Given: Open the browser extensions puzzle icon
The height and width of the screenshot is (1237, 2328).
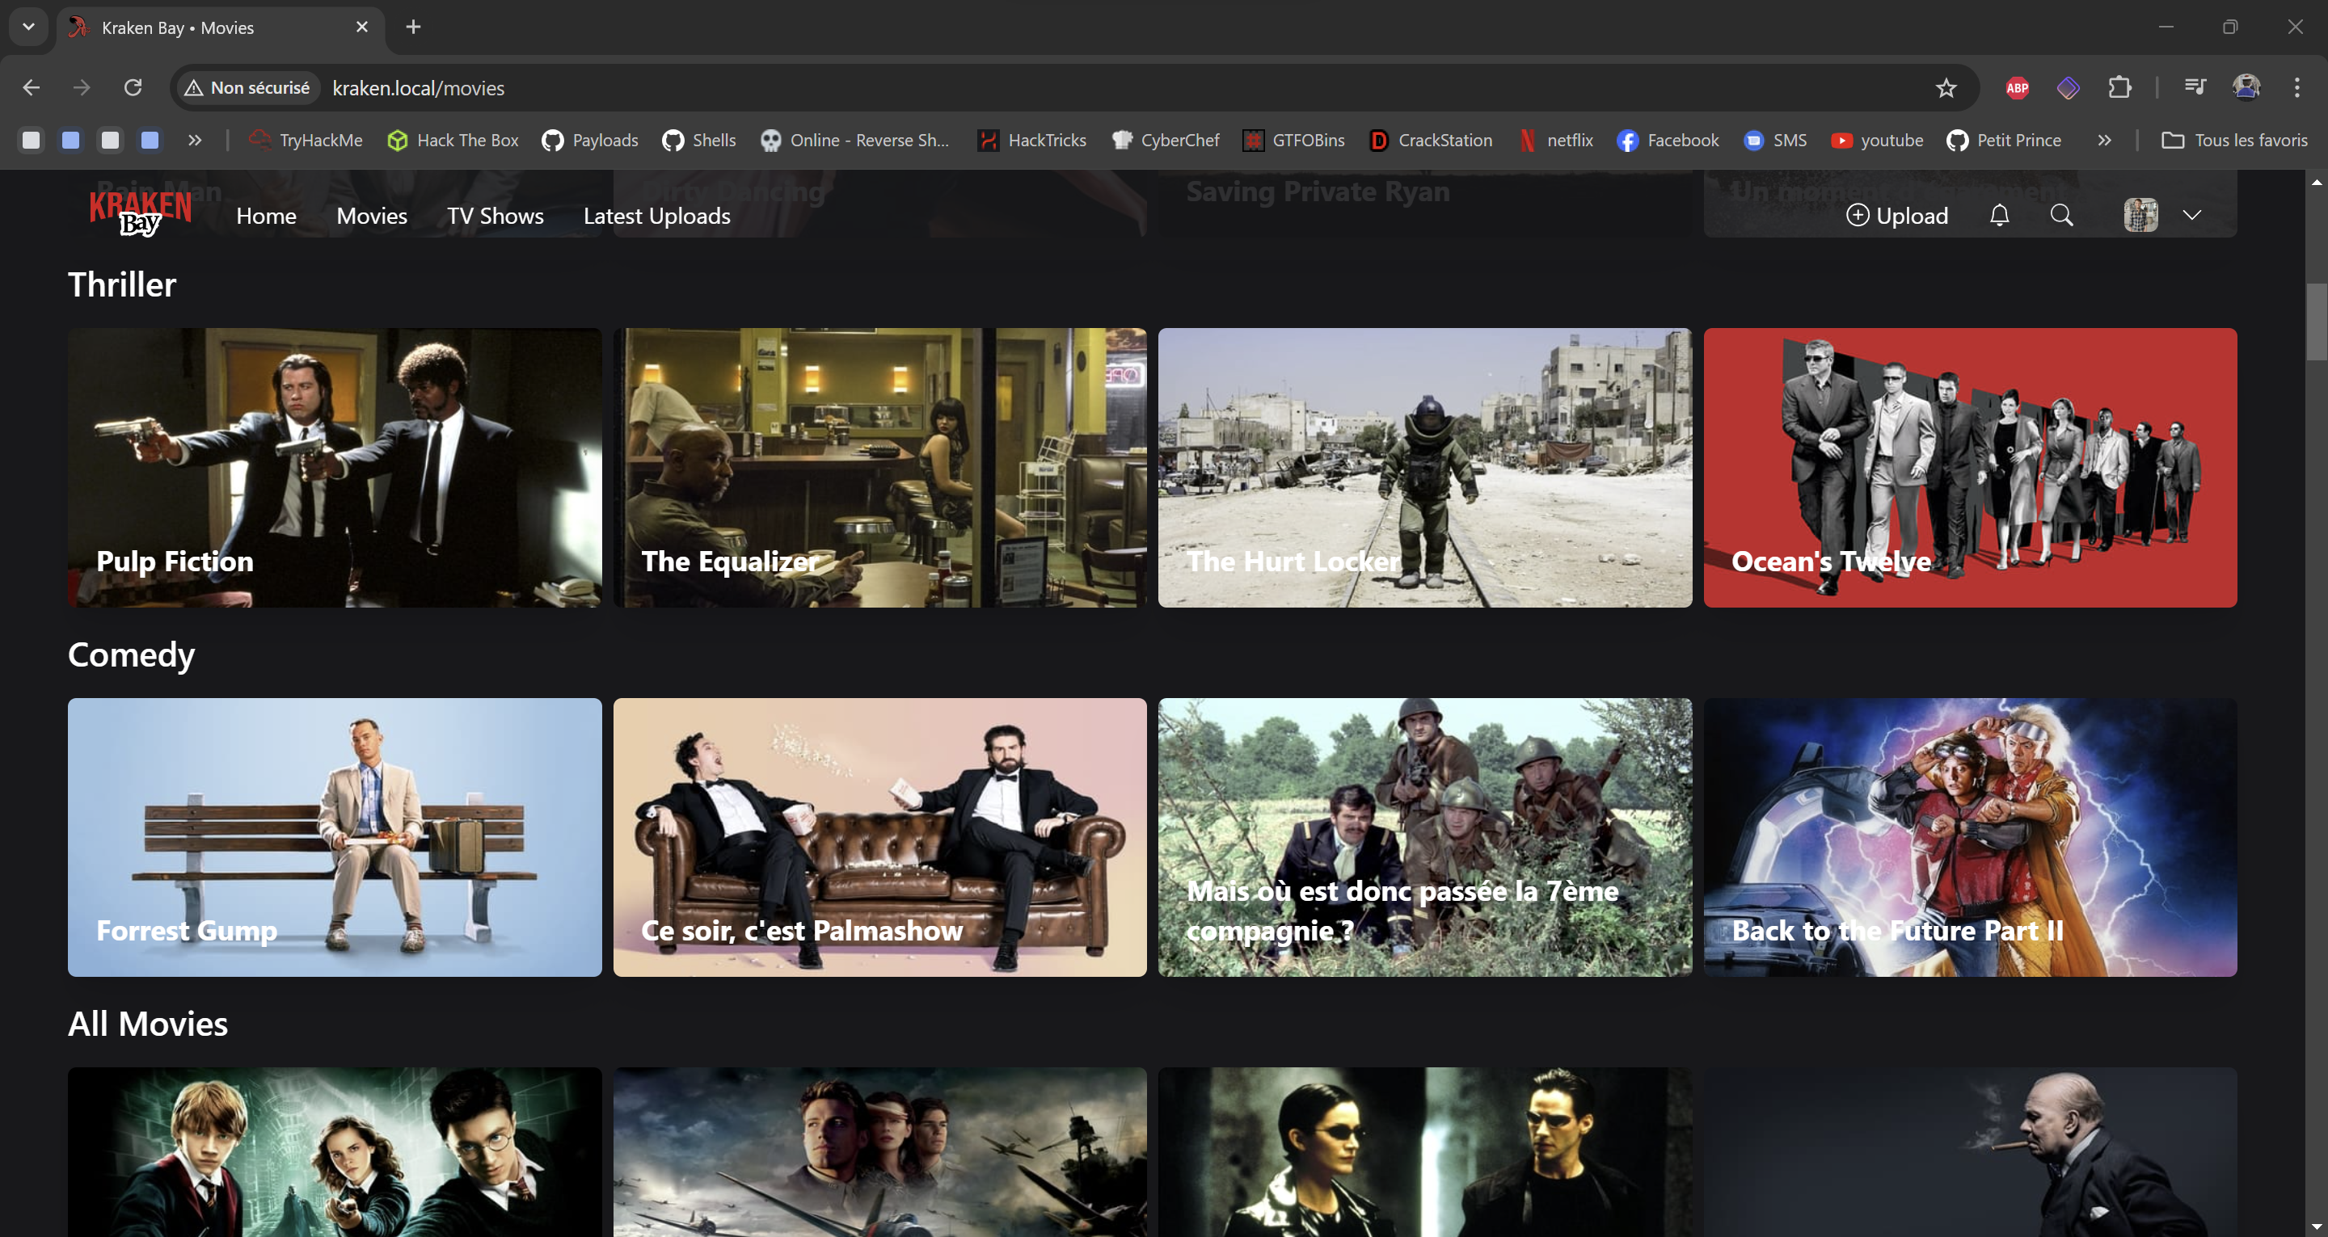Looking at the screenshot, I should tap(2119, 87).
